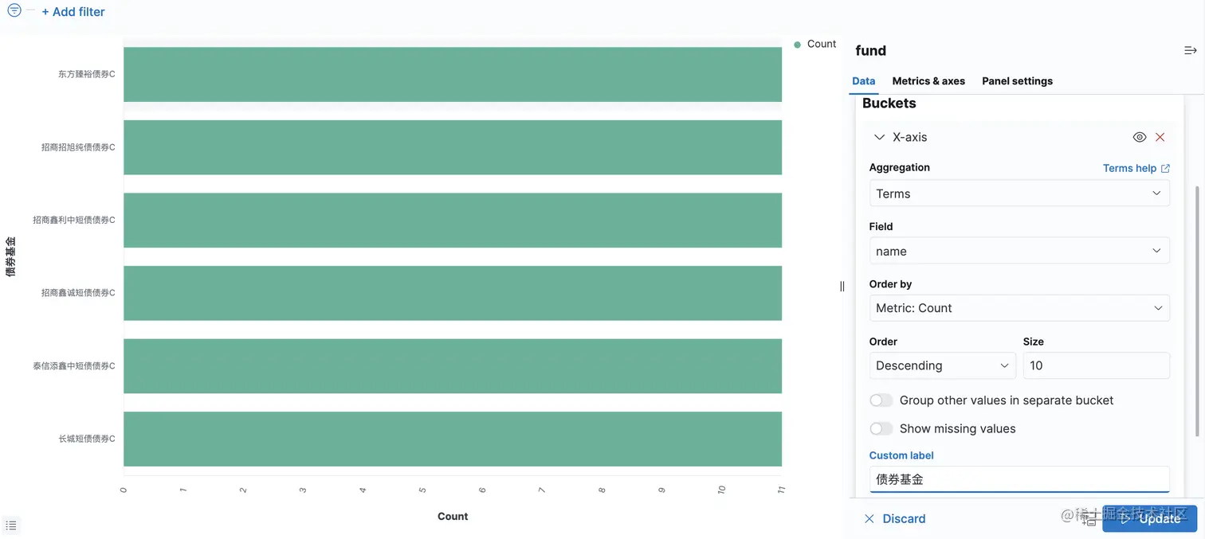Open the Panel settings tab
This screenshot has width=1205, height=539.
pyautogui.click(x=1017, y=81)
